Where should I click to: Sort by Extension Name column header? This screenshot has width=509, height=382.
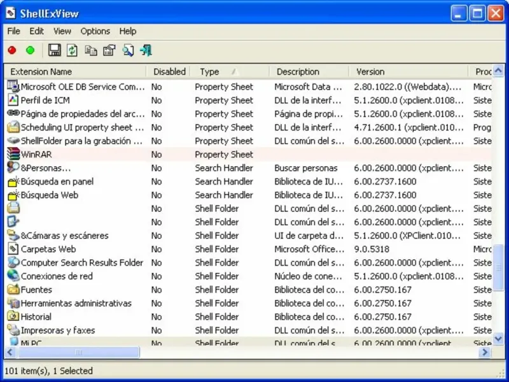tap(75, 71)
